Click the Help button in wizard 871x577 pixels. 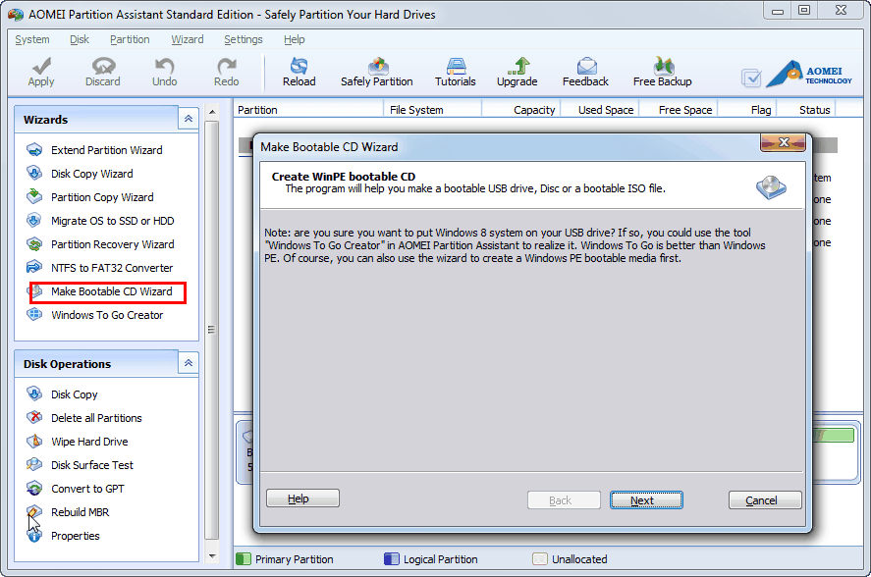tap(302, 498)
